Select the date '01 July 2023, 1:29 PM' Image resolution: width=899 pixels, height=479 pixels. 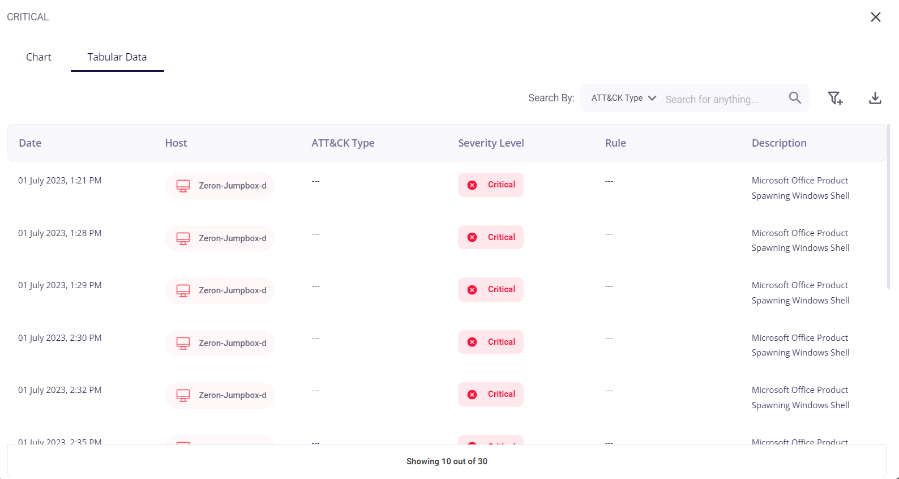point(60,285)
